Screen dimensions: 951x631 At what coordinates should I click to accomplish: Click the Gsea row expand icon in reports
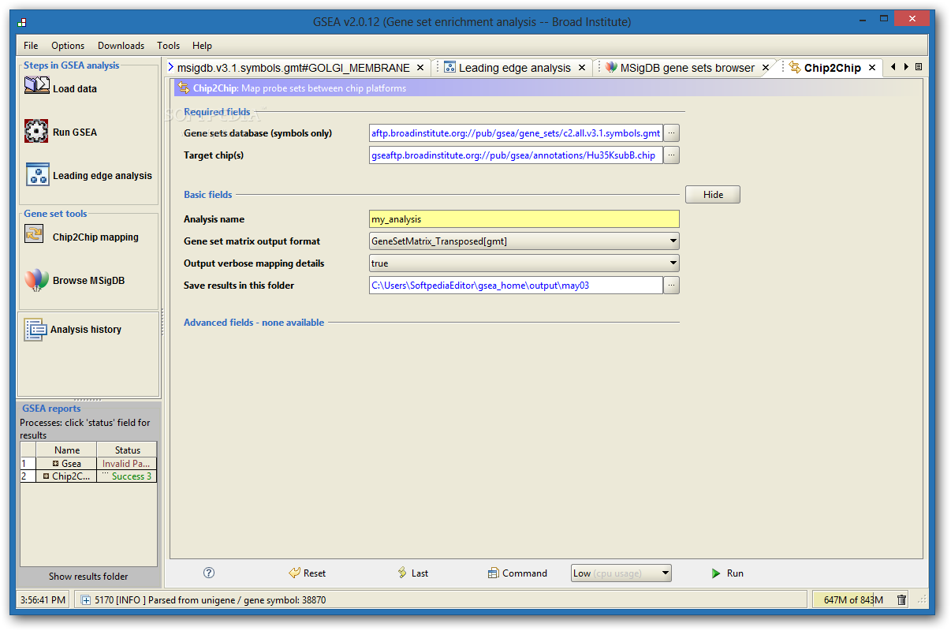[x=55, y=464]
